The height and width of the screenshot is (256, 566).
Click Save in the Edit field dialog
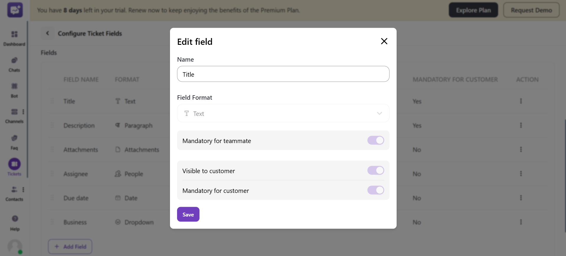(188, 214)
